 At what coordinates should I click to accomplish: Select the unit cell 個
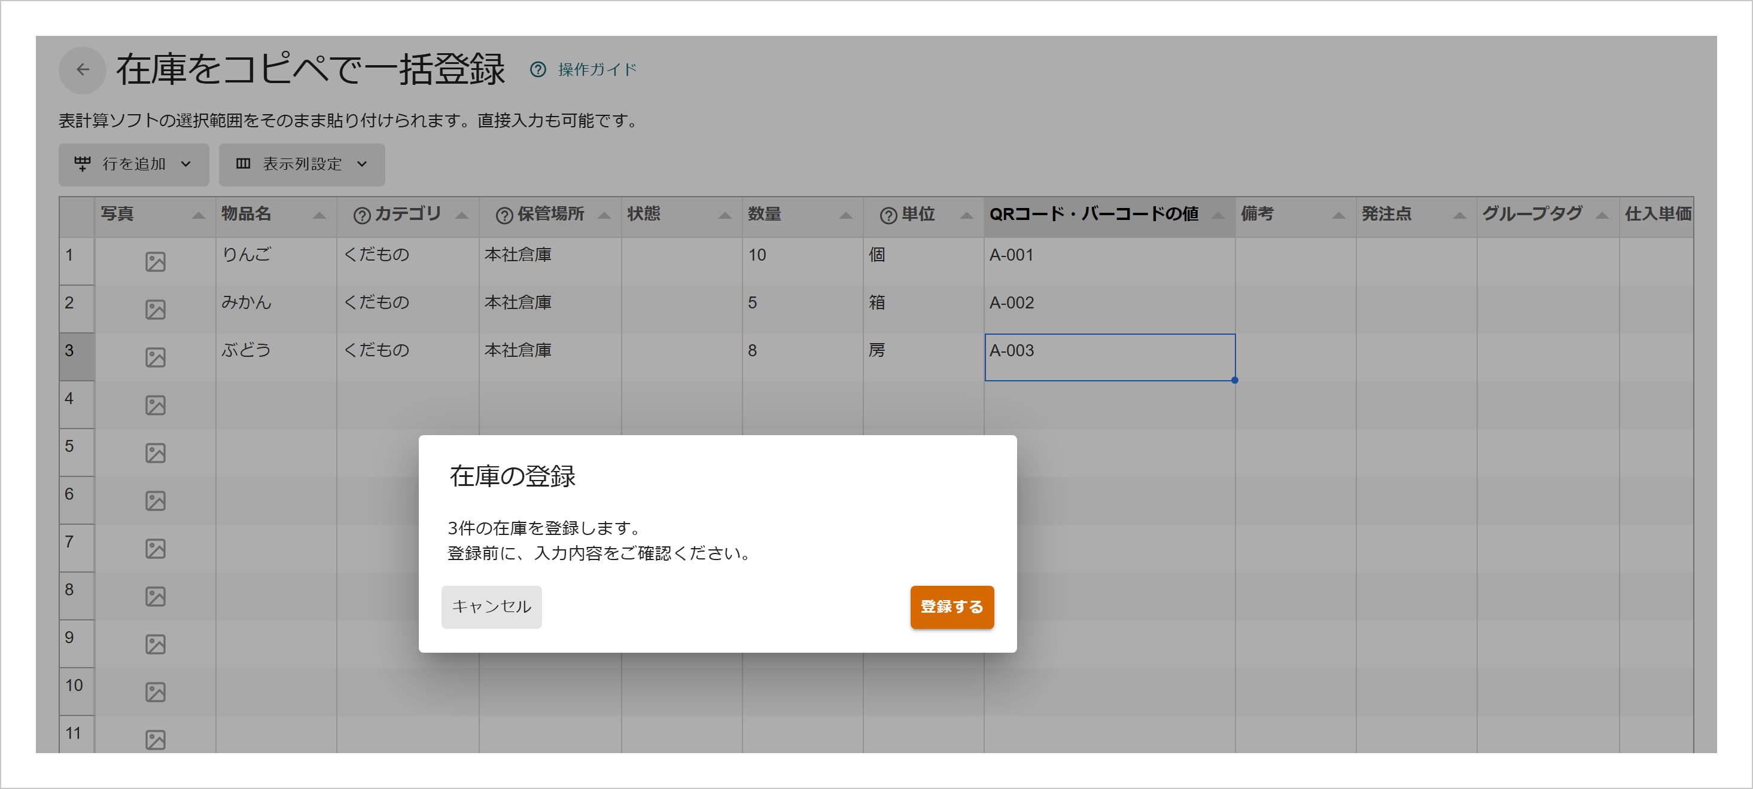click(x=923, y=261)
